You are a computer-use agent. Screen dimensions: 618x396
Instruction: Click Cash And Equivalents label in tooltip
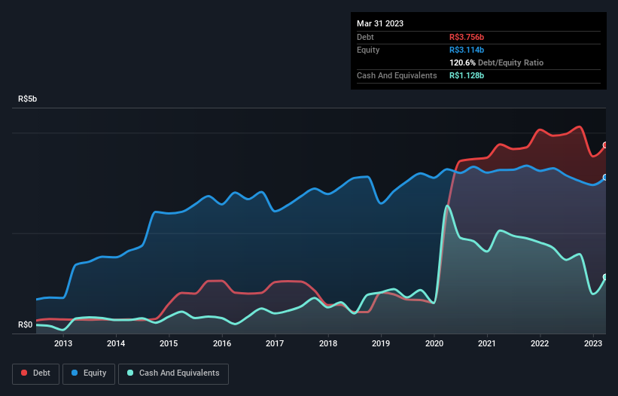[397, 75]
